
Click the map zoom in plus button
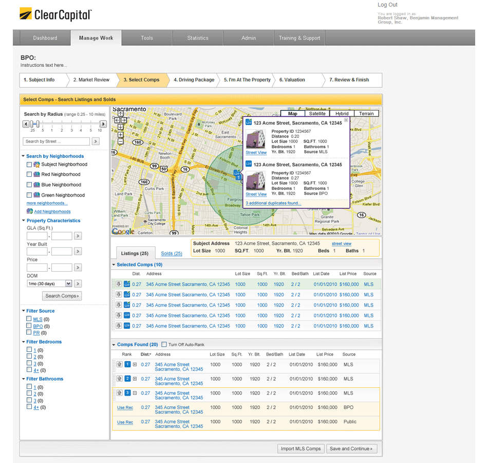120,134
